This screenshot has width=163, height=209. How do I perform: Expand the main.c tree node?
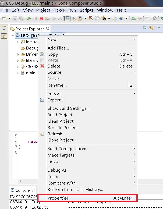click(18, 73)
